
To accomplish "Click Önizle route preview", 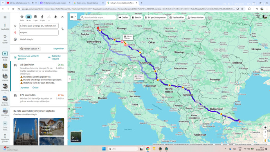I will 36,87.
